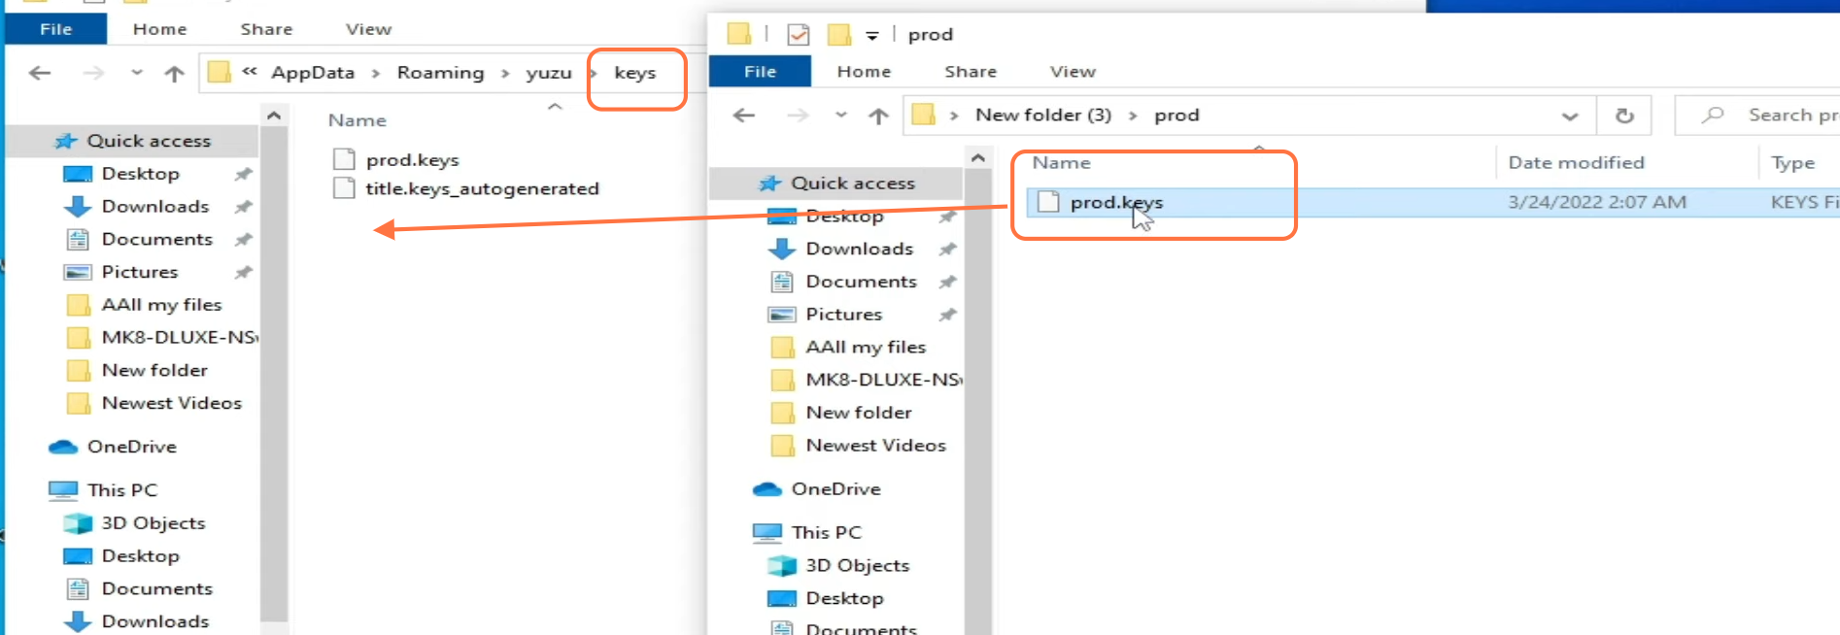Go back in prod window navigation
Viewport: 1840px width, 635px height.
coord(744,116)
